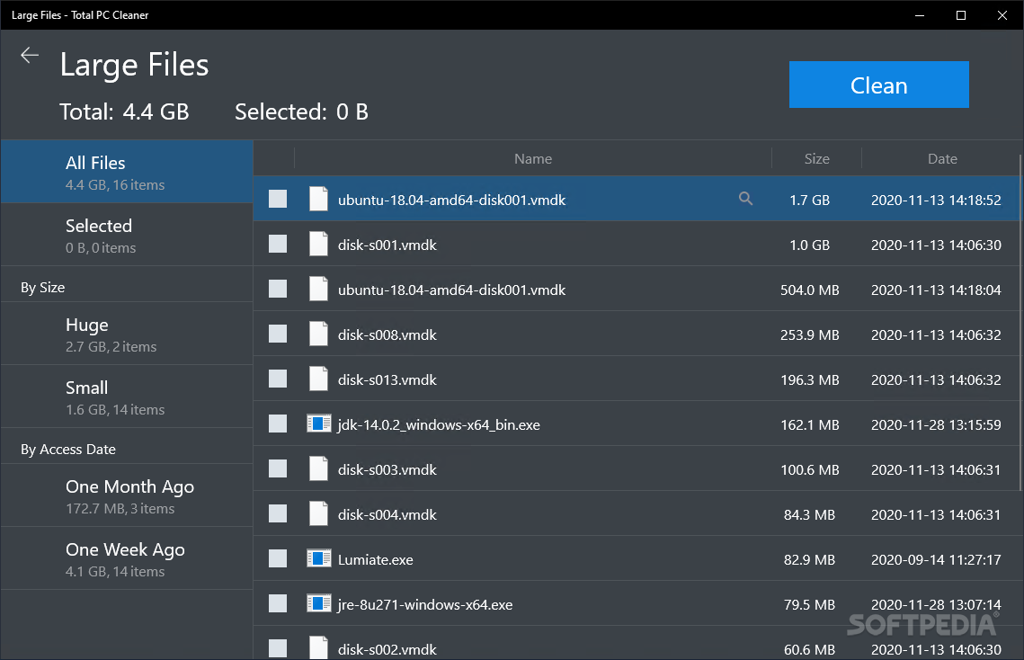Click the file icon of the 1.7 GB ubuntu vmdk

point(318,200)
